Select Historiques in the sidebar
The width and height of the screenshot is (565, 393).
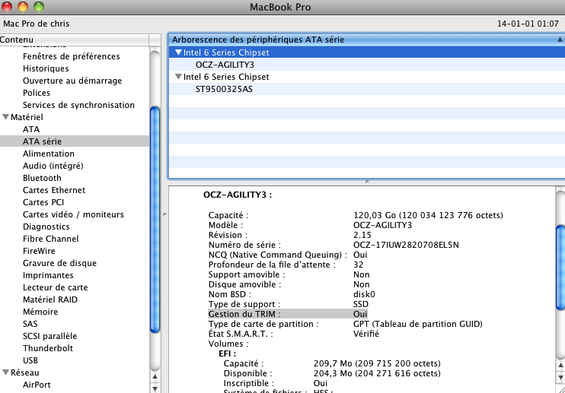pos(46,68)
